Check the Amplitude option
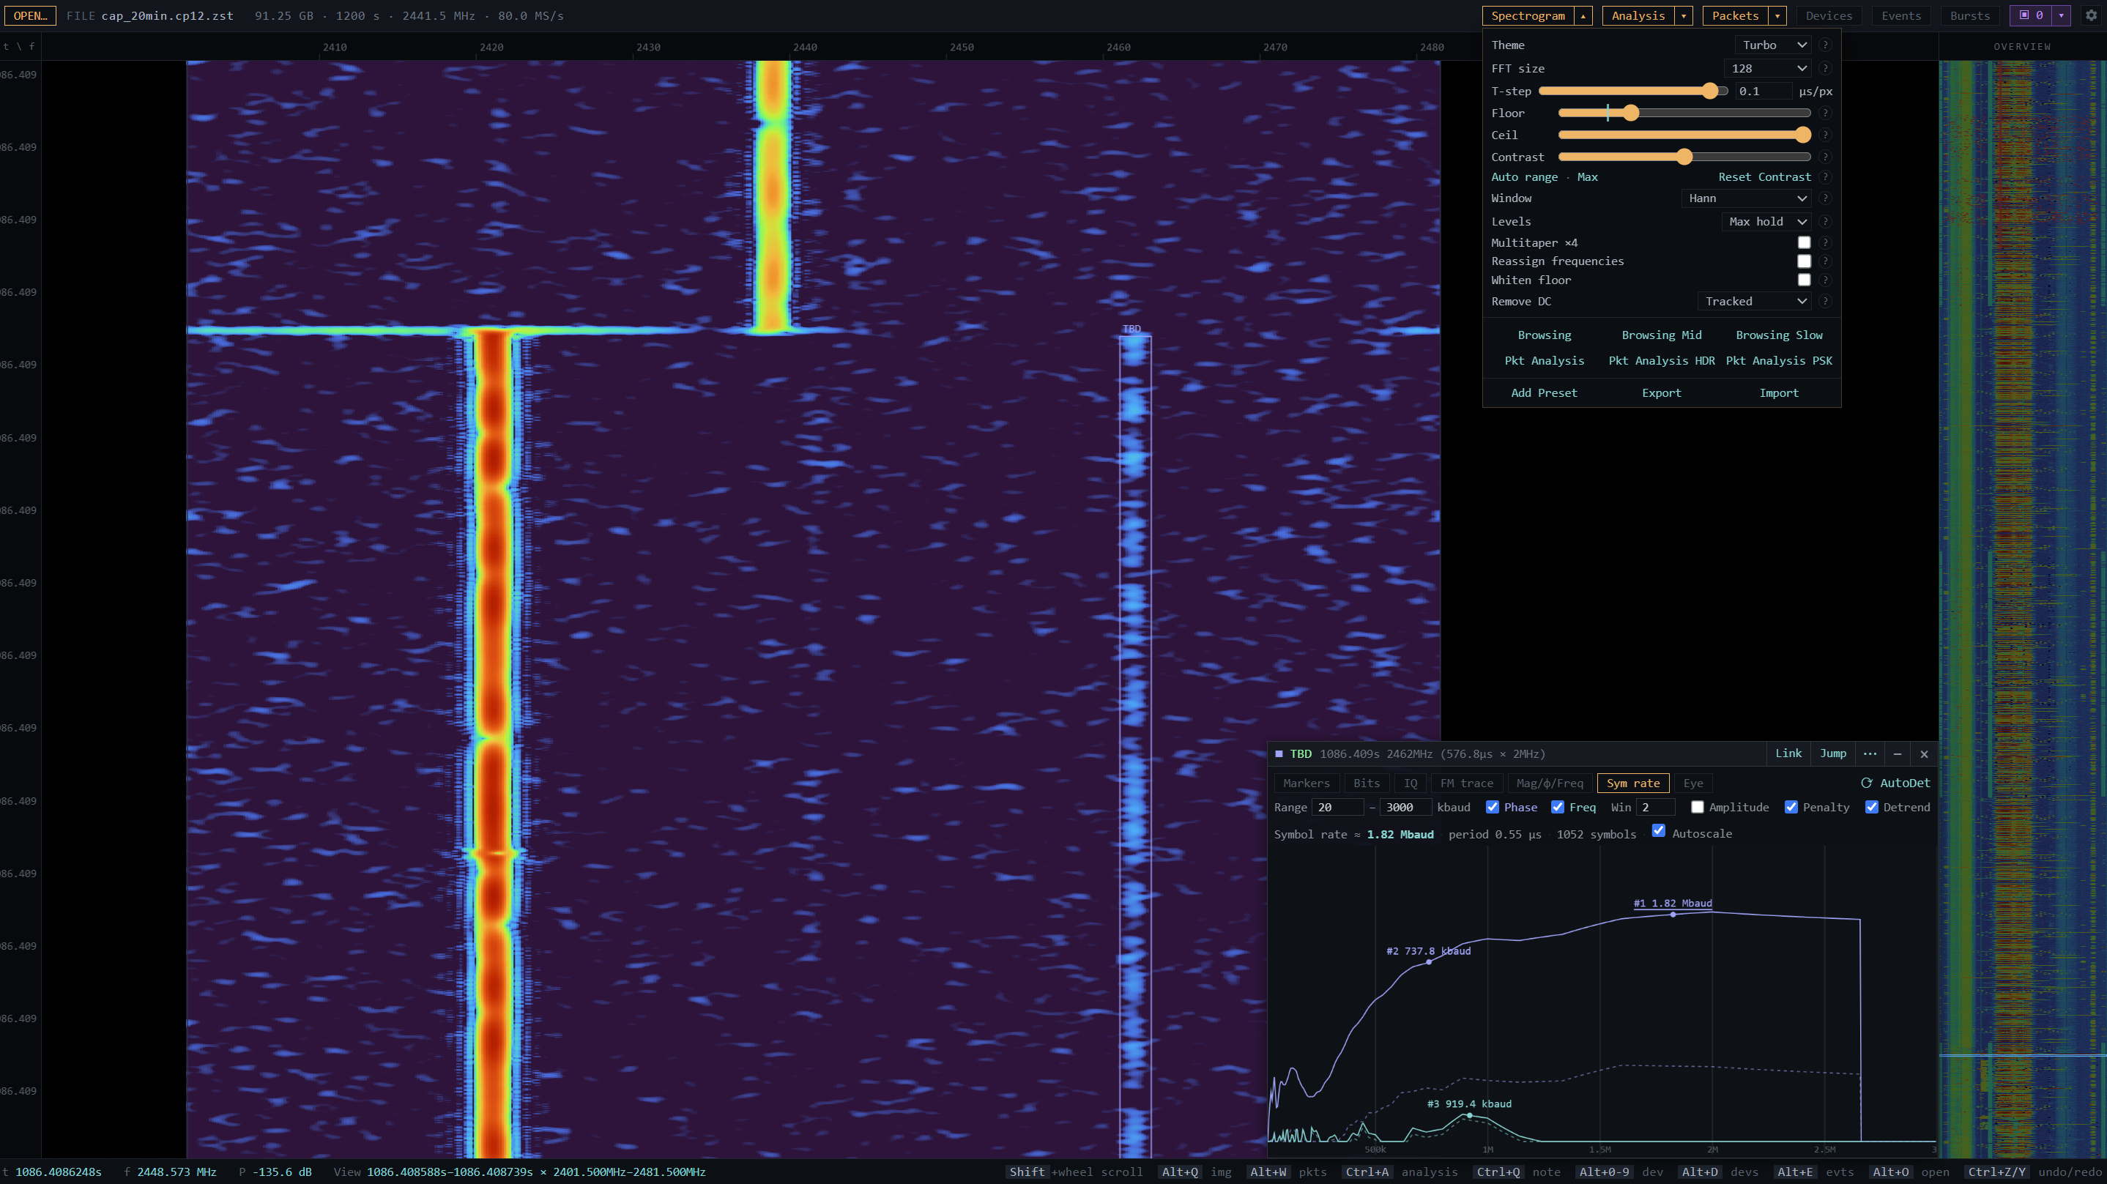This screenshot has width=2107, height=1184. click(x=1697, y=807)
